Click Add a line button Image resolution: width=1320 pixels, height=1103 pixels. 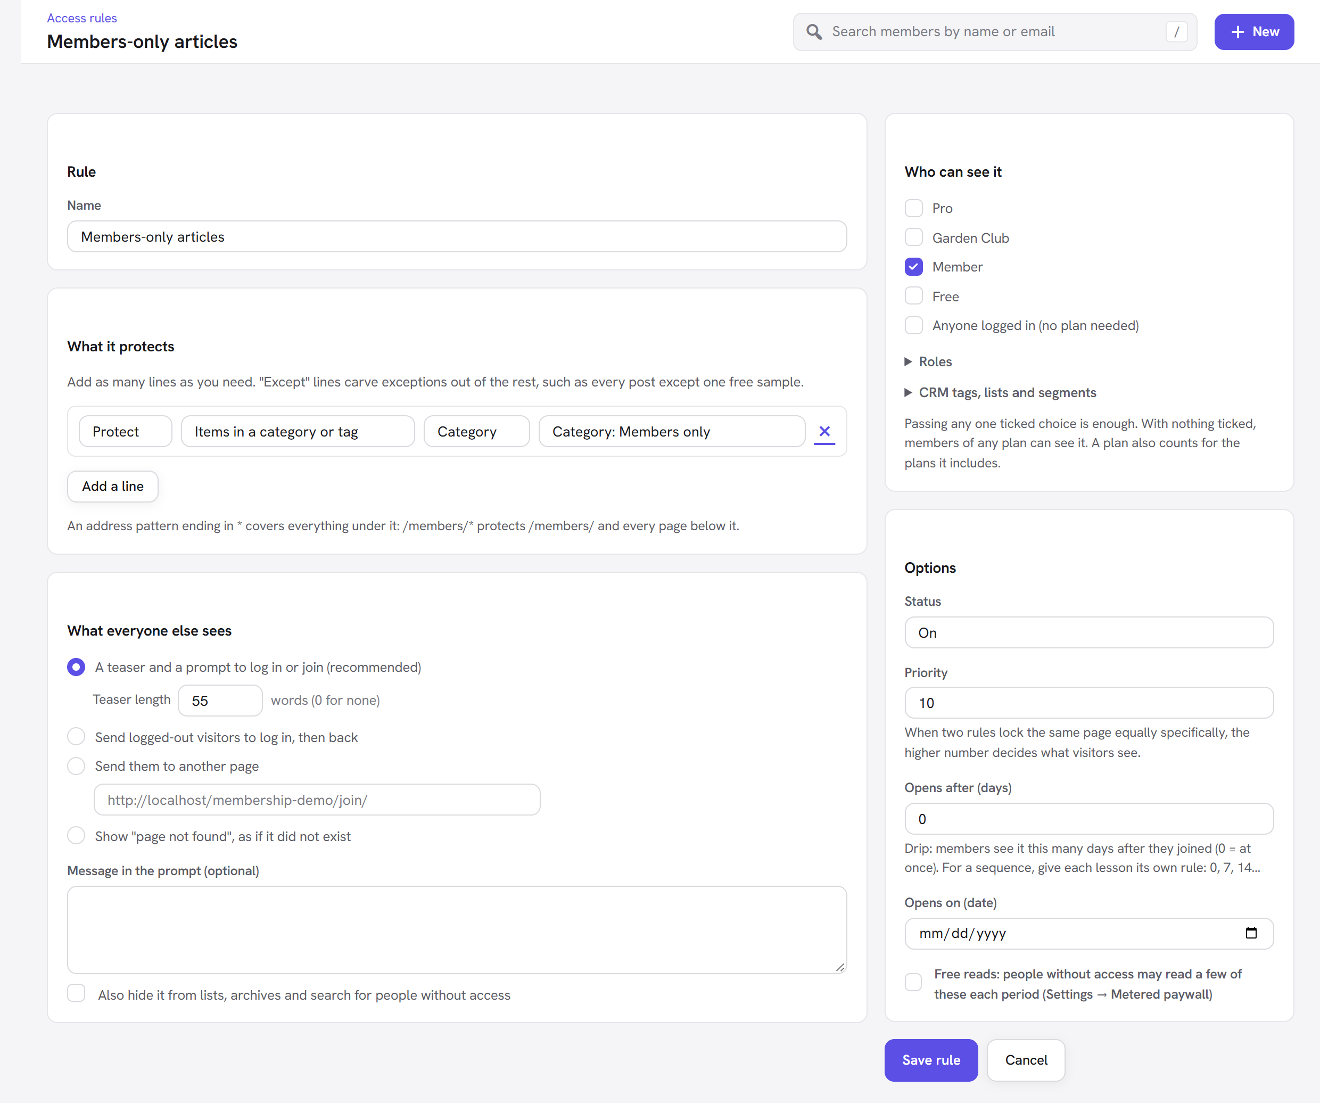point(112,487)
